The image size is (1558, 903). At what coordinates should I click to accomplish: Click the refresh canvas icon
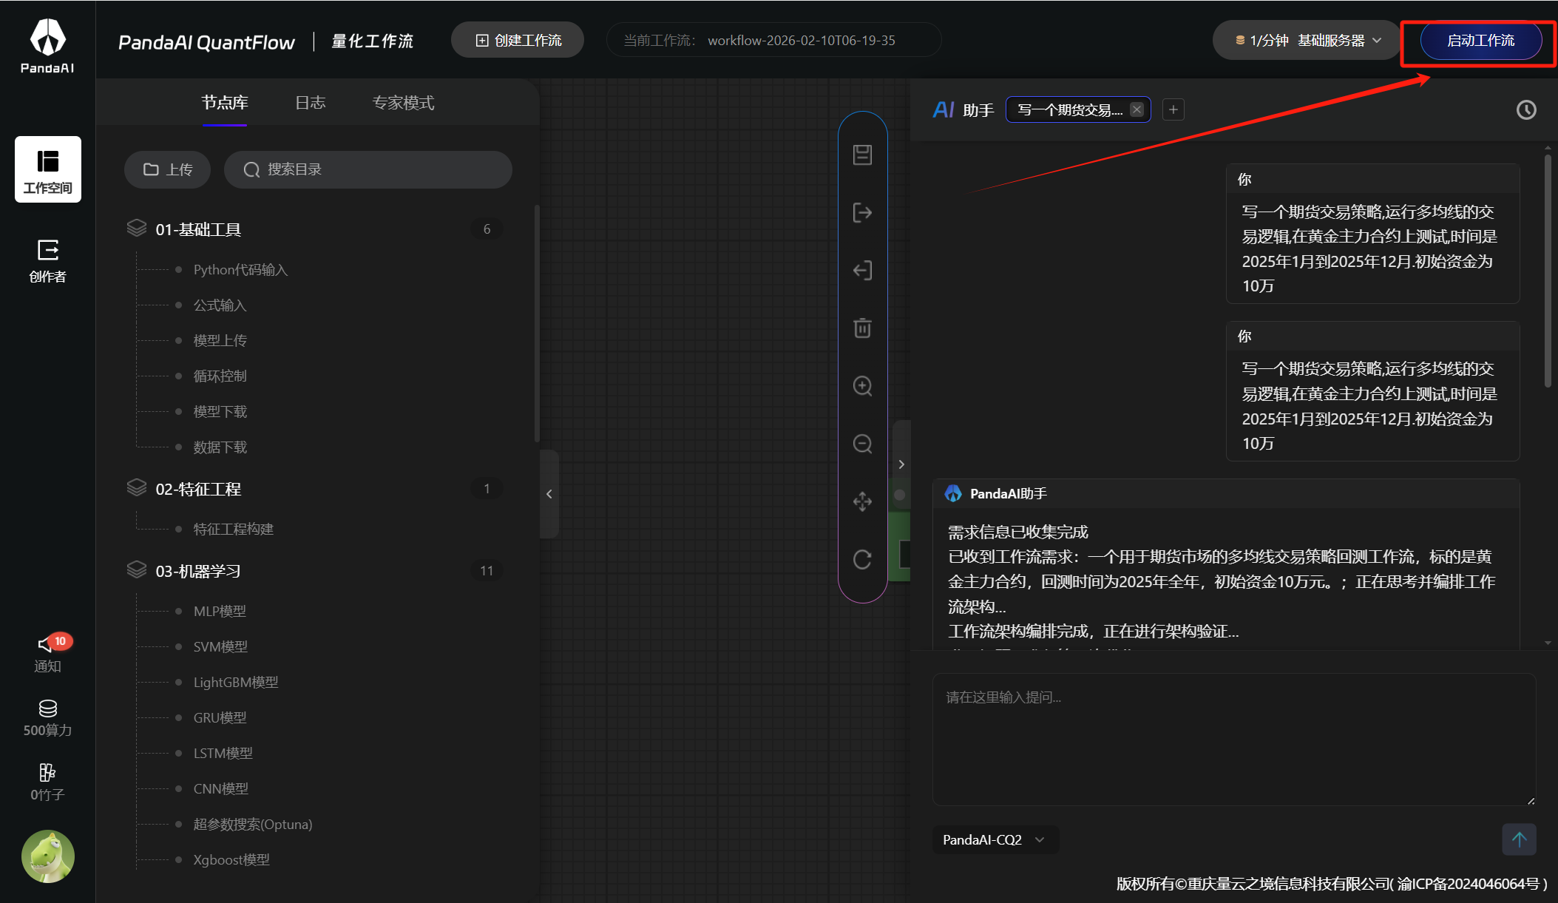[862, 559]
